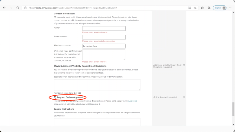235x132 pixels.
Task: Focus the Phone number text field
Action: coord(104,37)
